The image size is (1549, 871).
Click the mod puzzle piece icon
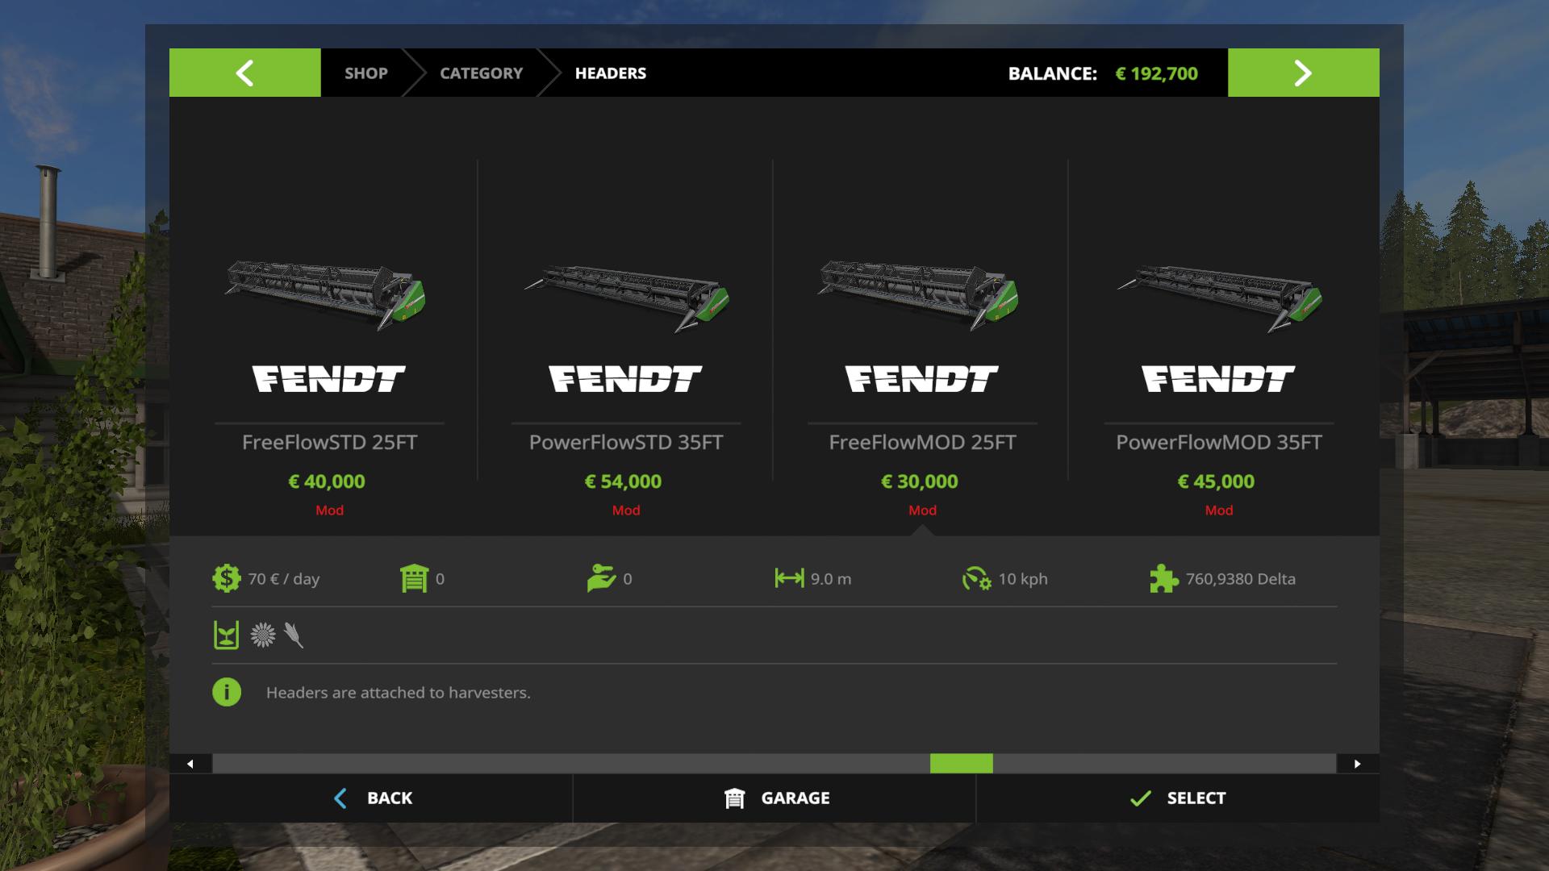[x=1163, y=578]
